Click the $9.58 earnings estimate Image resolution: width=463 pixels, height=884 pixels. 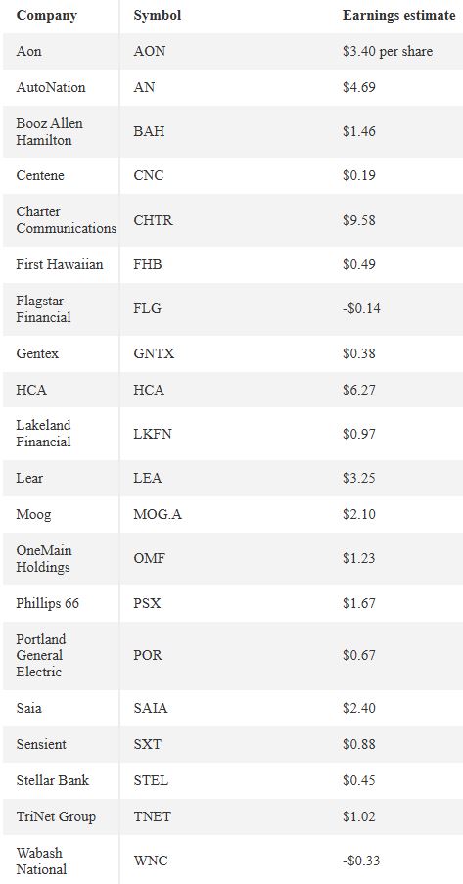tap(358, 220)
